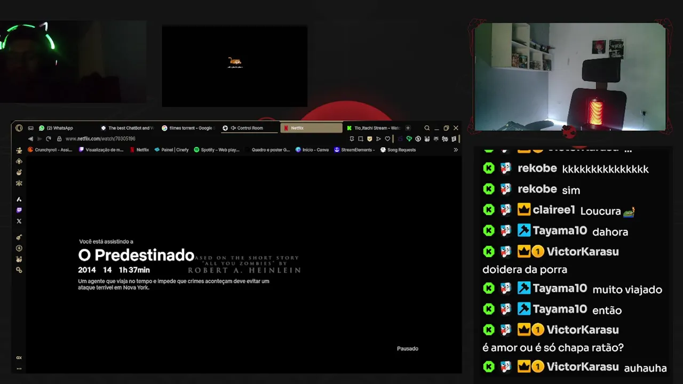The height and width of the screenshot is (384, 683).
Task: Open X (Twitter) in the sidebar
Action: (19, 221)
